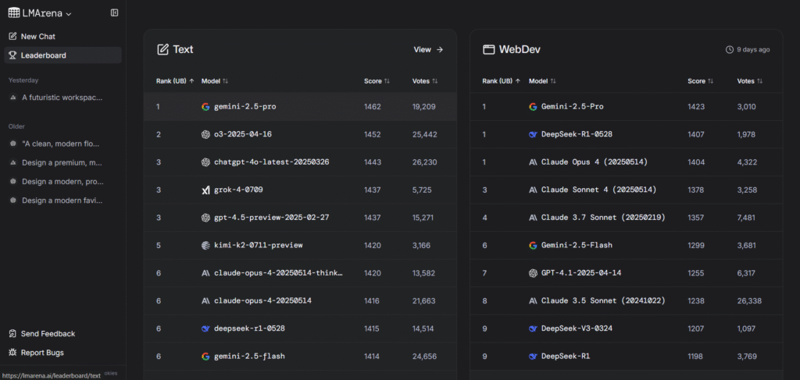Screen dimensions: 800x380
Task: Click the Leaderboard trophy icon
Action: [x=12, y=55]
